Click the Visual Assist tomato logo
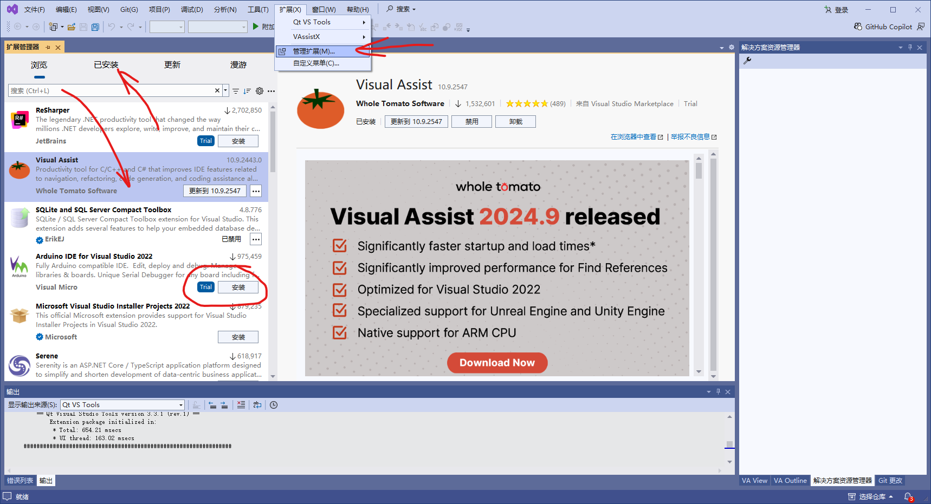 click(320, 109)
